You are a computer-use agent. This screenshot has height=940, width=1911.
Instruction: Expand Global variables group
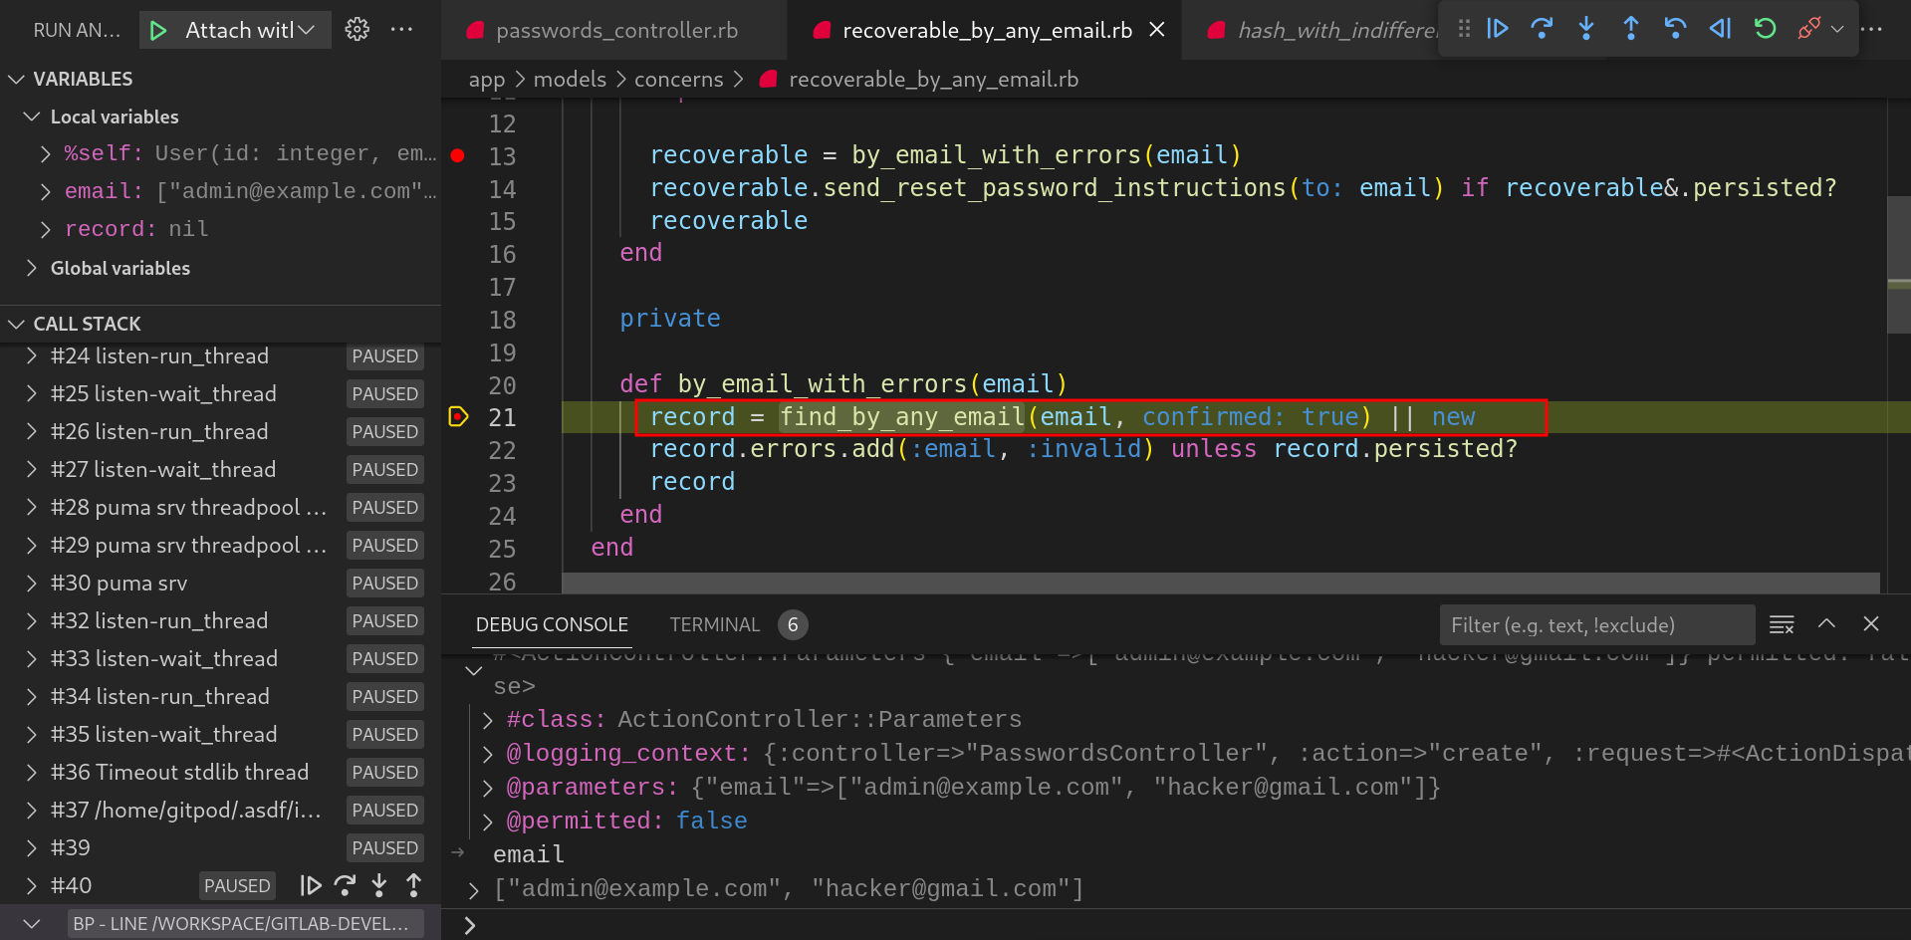click(x=32, y=268)
